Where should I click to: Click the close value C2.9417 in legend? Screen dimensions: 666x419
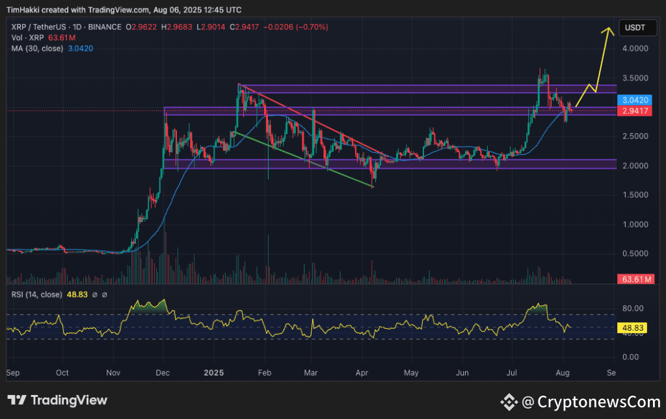245,27
